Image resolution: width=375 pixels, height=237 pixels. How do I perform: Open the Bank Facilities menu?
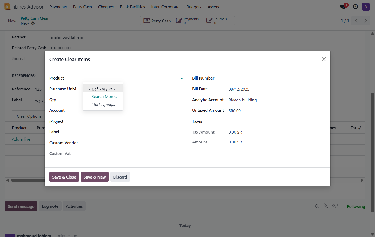click(132, 7)
